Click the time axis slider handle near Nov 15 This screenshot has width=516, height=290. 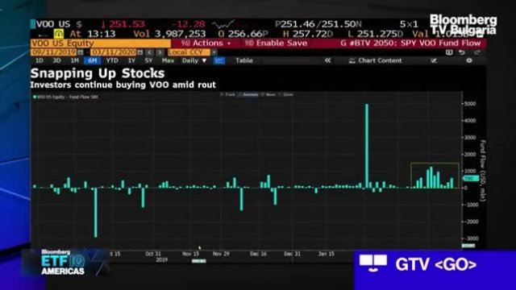click(199, 261)
